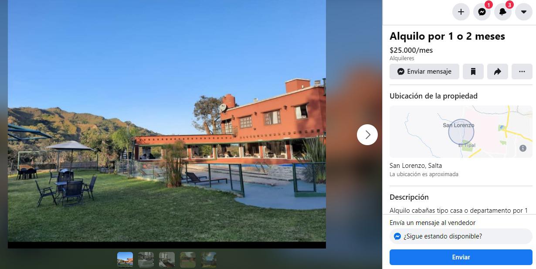Viewport: 536px width, 269px height.
Task: Click the map info icon
Action: (x=523, y=148)
